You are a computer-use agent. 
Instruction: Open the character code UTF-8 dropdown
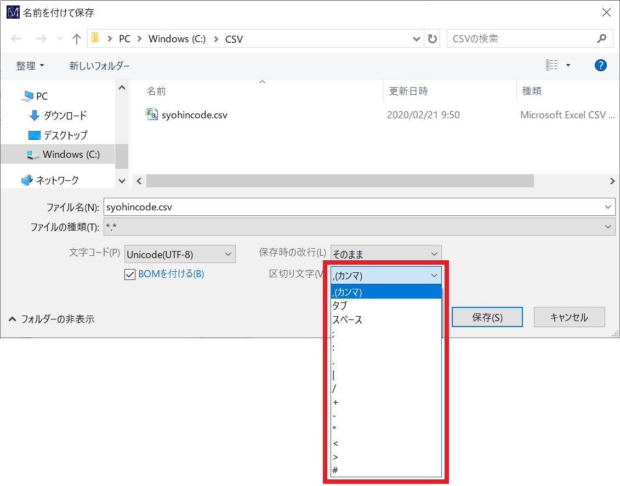(x=180, y=254)
